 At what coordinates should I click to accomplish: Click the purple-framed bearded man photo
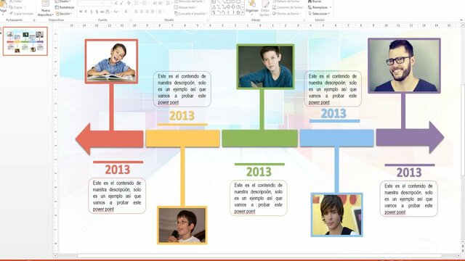(404, 66)
